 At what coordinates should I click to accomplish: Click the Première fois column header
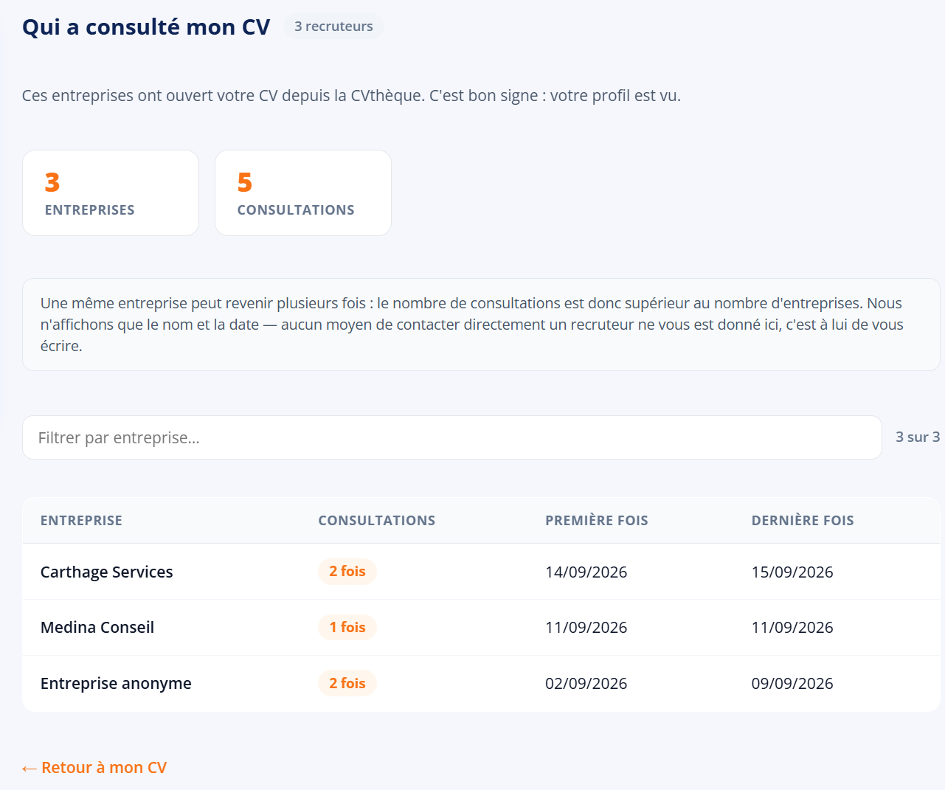[597, 521]
